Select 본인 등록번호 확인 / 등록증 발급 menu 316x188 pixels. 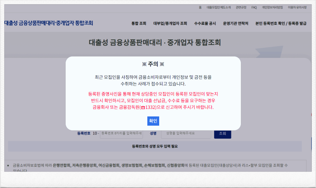pyautogui.click(x=281, y=24)
